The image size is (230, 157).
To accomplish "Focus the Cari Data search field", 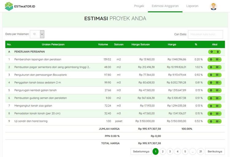I will (x=206, y=34).
